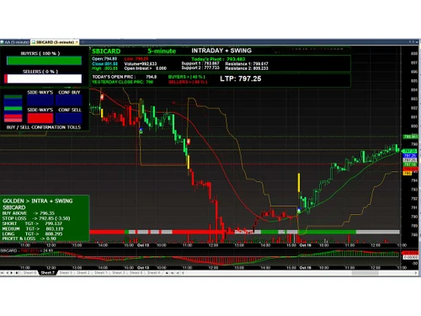Click next sheet arrow
This screenshot has width=421, height=316.
point(12,273)
